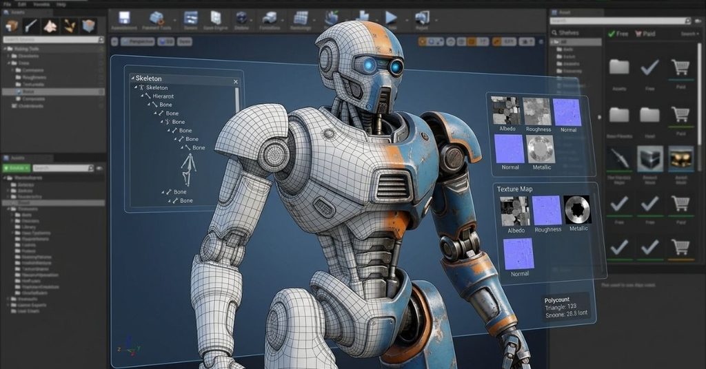The width and height of the screenshot is (706, 369).
Task: Click the Albedo thumbnail under Texture Map
Action: tap(514, 211)
